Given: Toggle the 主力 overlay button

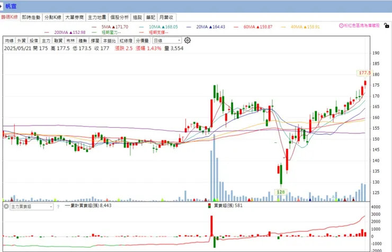Looking at the screenshot, I should click(46, 40).
